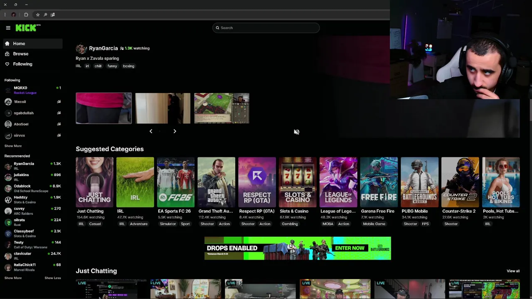Select the first featured stream thumbnail

pos(103,108)
